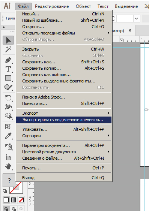The height and width of the screenshot is (211, 149).
Task: Select the Type tool
Action: click(8, 69)
